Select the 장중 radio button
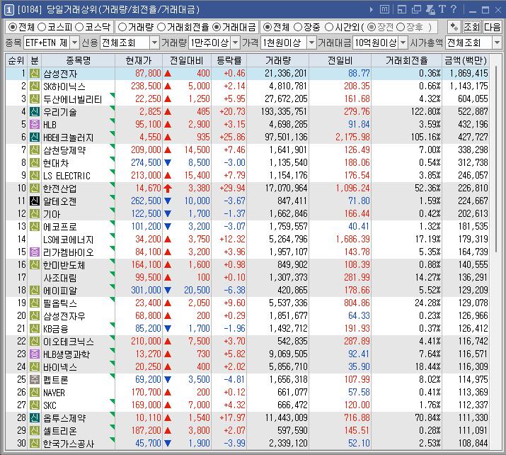Image resolution: width=506 pixels, height=455 pixels. (x=298, y=27)
